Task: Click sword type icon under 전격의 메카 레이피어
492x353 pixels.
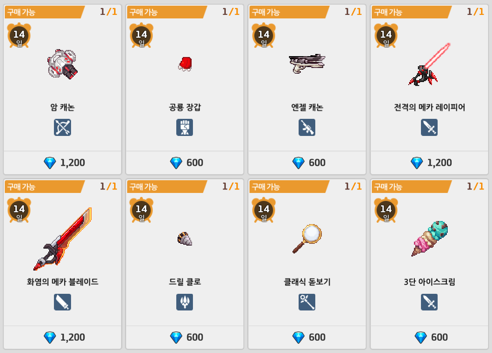Action: tap(429, 128)
